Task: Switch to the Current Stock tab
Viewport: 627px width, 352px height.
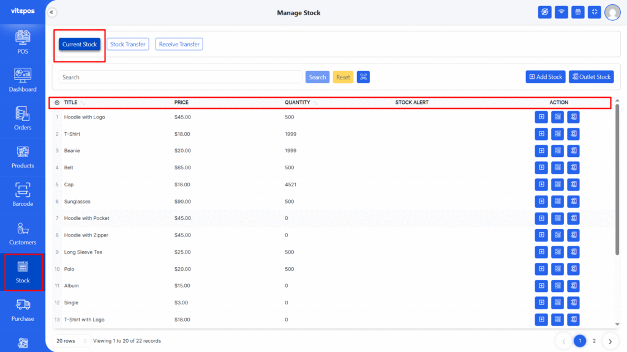Action: tap(80, 44)
